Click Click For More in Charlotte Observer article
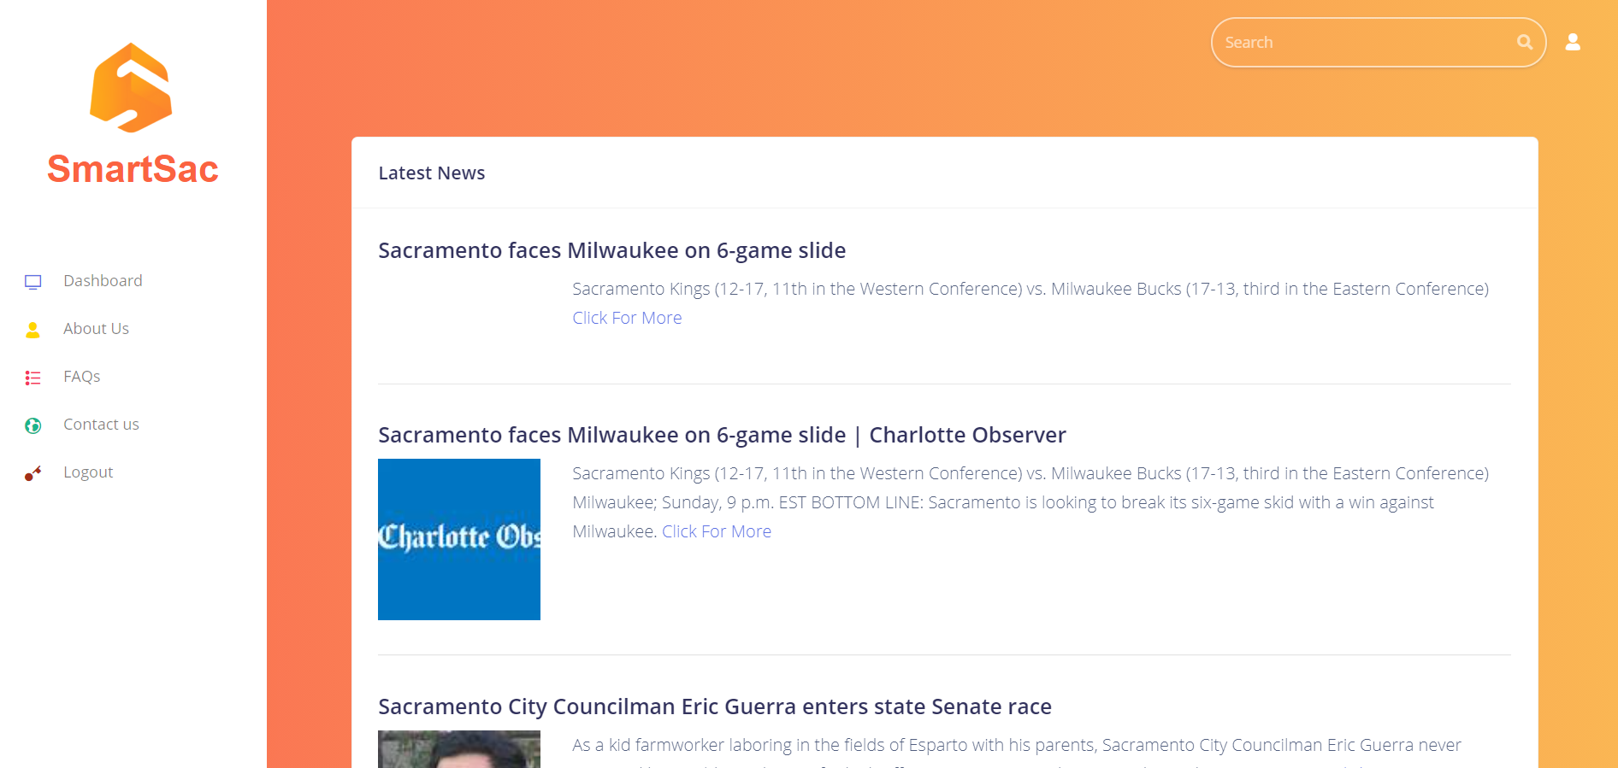Screen dimensions: 1618x768 [x=717, y=531]
